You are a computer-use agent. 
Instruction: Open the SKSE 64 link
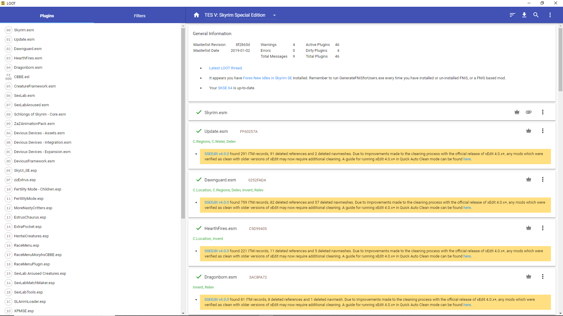tap(225, 88)
